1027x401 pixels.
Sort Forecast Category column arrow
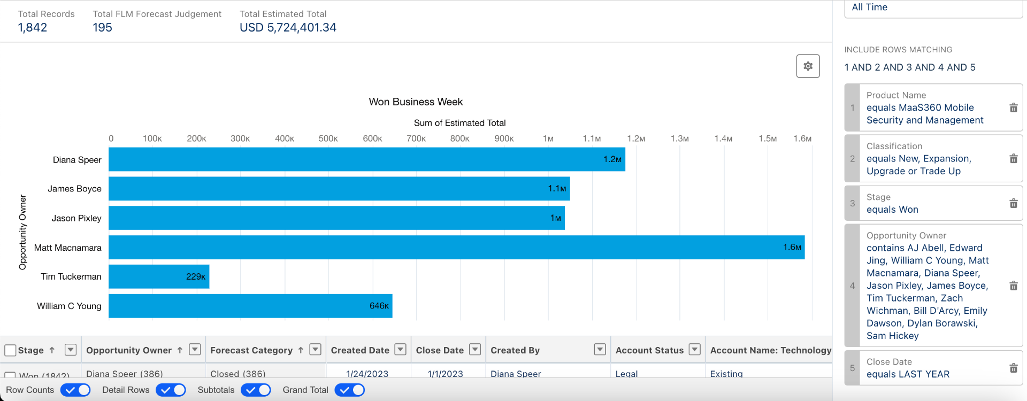coord(301,350)
